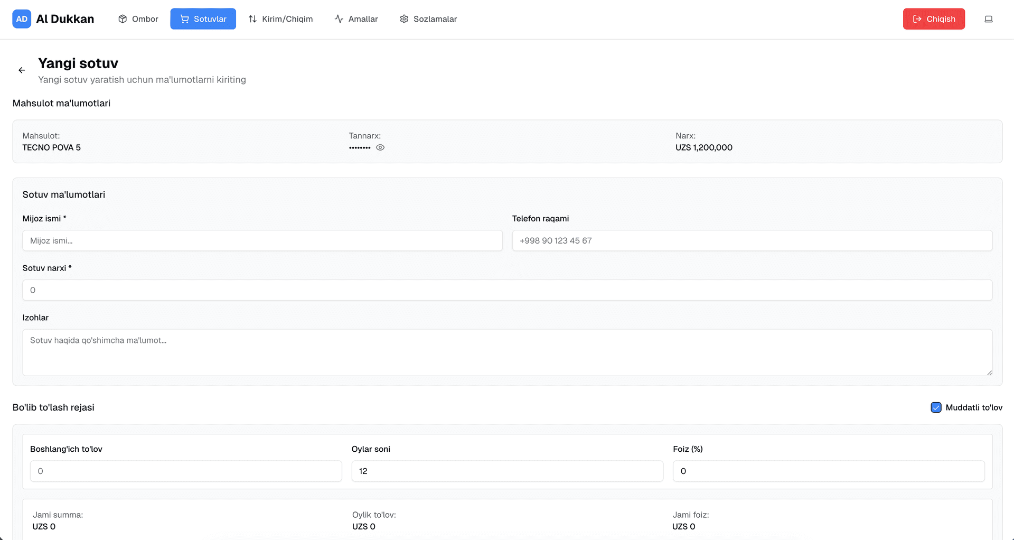Click the Sotuvlar cart icon
This screenshot has height=540, width=1014.
coord(184,19)
